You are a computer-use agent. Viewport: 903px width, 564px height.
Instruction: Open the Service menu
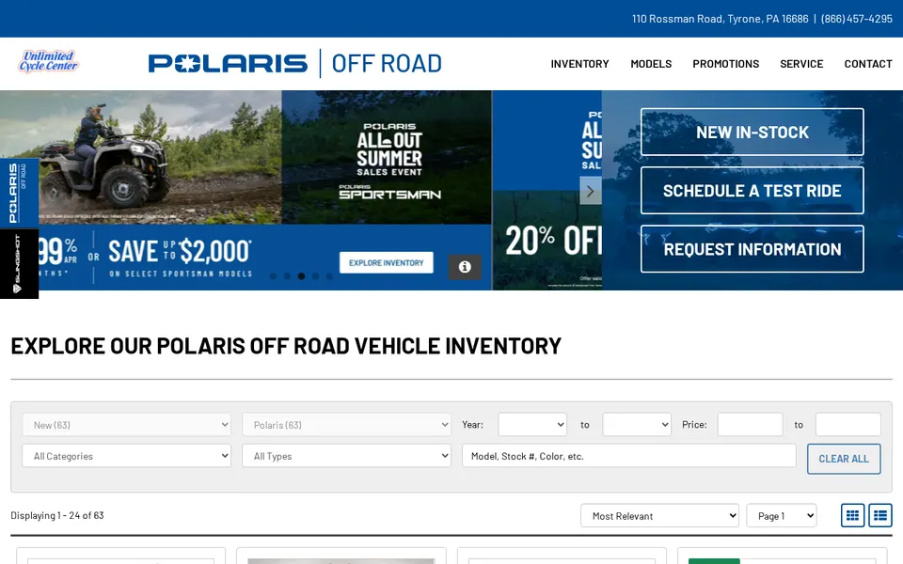pyautogui.click(x=801, y=64)
